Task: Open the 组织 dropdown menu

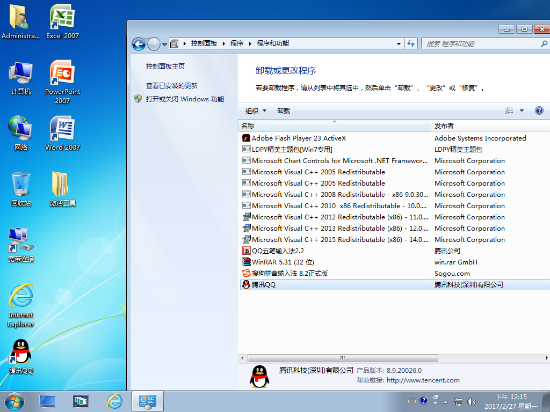Action: 256,111
